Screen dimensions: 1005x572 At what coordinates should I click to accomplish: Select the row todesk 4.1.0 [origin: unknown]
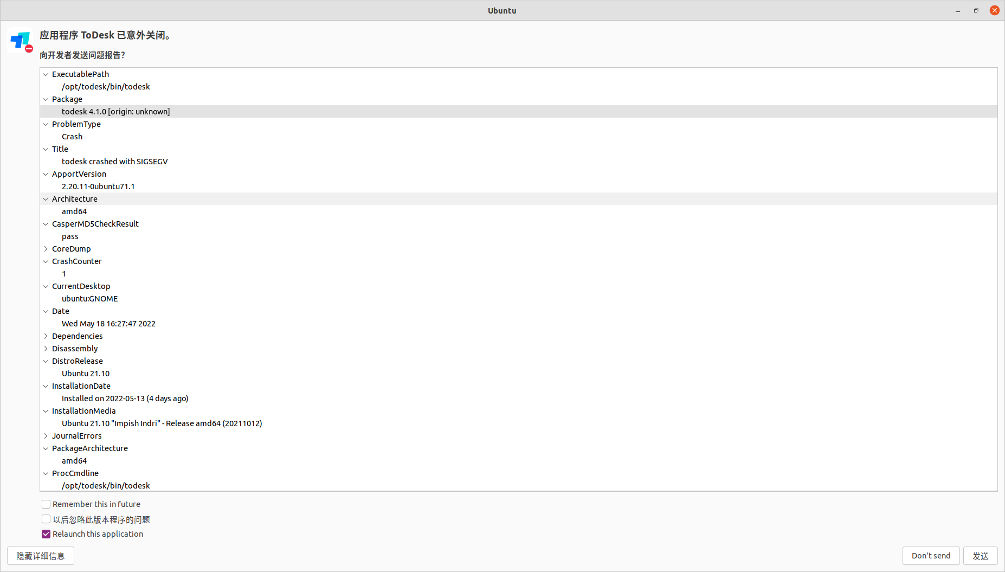point(519,112)
